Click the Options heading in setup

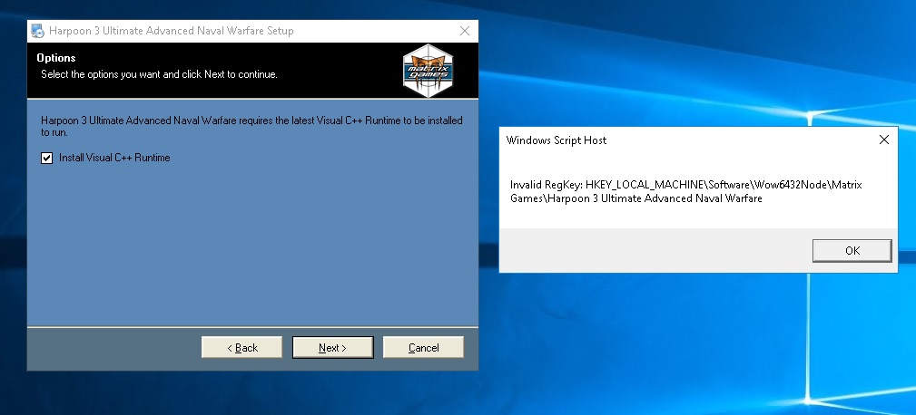pyautogui.click(x=56, y=58)
